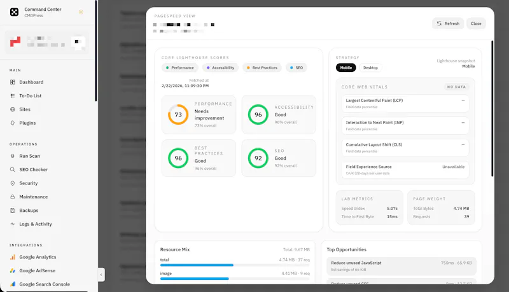Select the Interaction to Next Paint (INP) row
This screenshot has height=292, width=509.
[x=405, y=125]
